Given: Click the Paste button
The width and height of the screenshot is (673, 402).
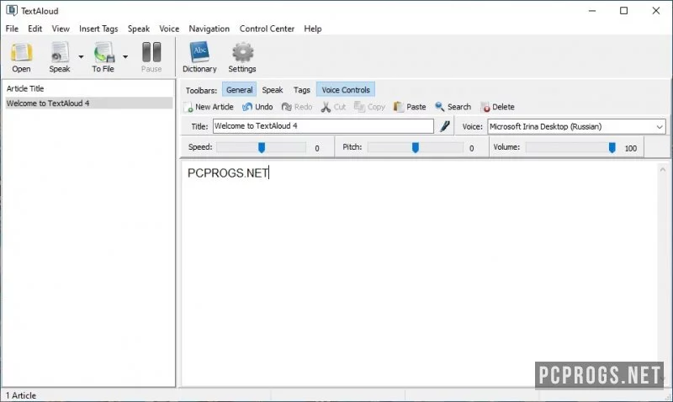Looking at the screenshot, I should [410, 107].
